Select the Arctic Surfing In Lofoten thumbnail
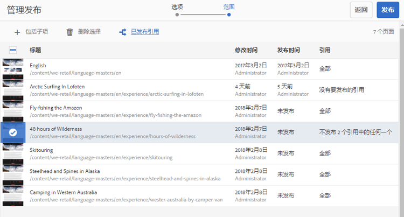Viewport: 404px width, 217px height. (x=13, y=90)
